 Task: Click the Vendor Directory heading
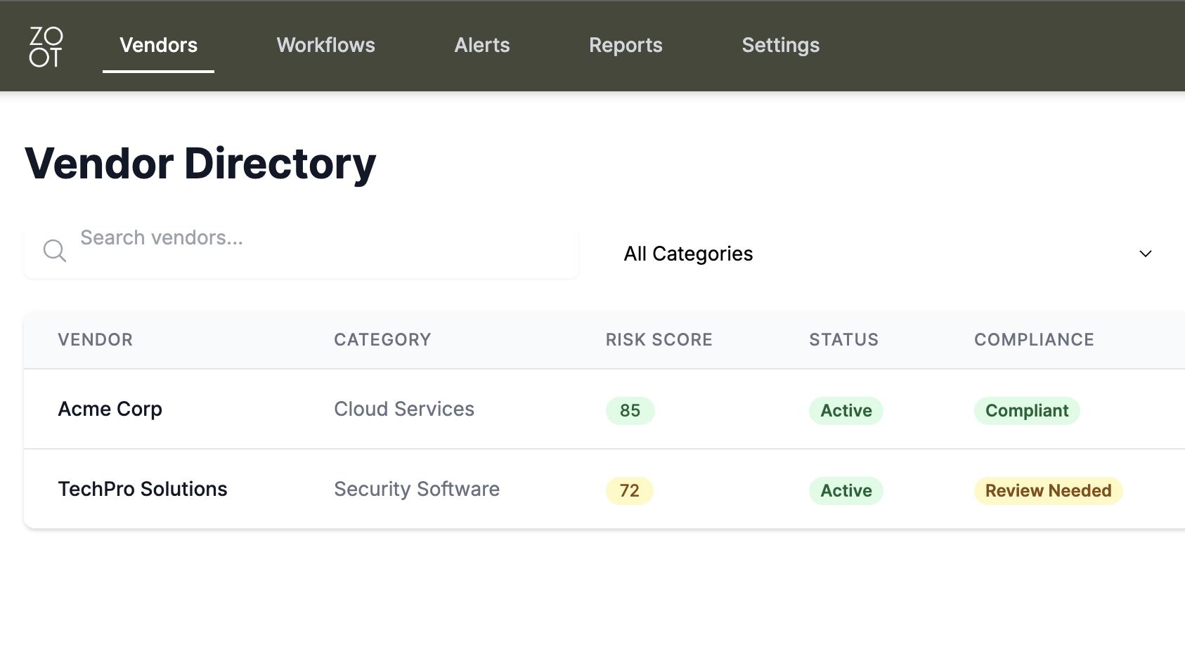click(200, 164)
